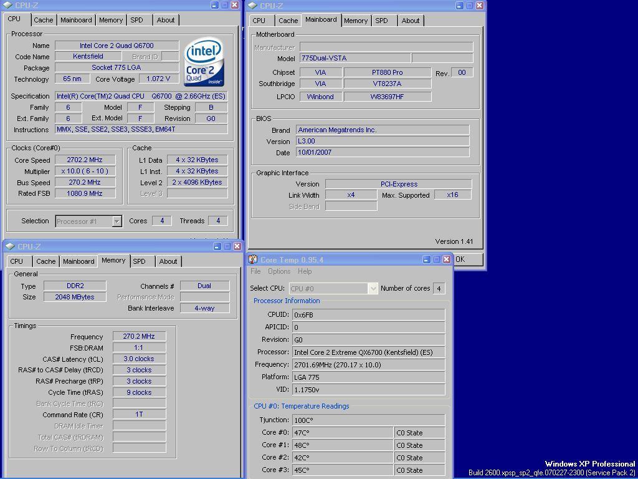
Task: Click the motherboard Model field 775Dual-VSTA
Action: coord(355,58)
